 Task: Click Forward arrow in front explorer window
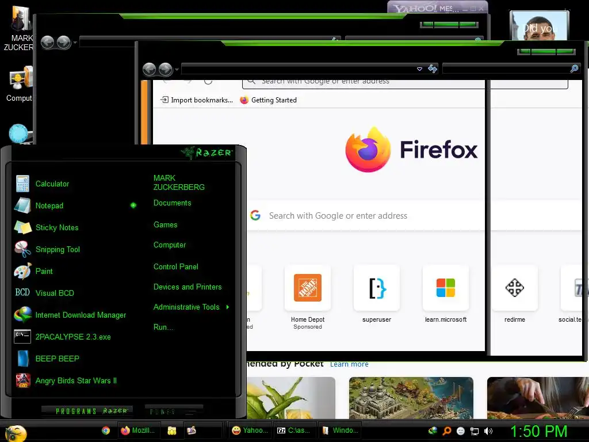click(165, 69)
